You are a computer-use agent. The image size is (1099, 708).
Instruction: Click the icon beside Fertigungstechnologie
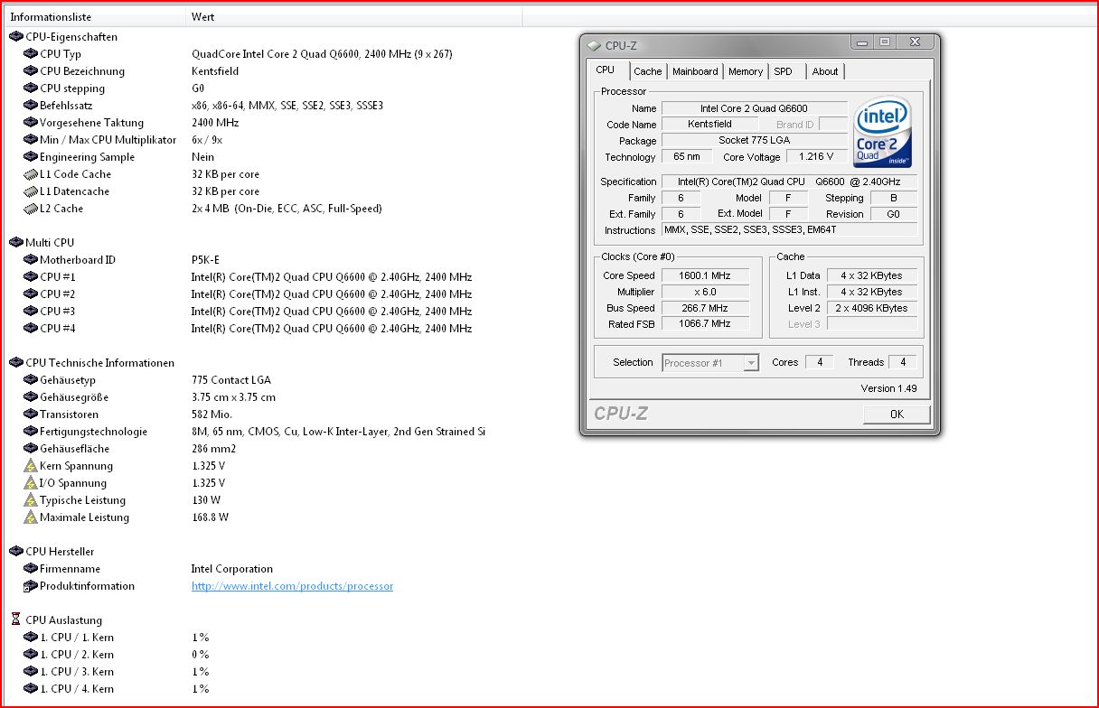31,432
